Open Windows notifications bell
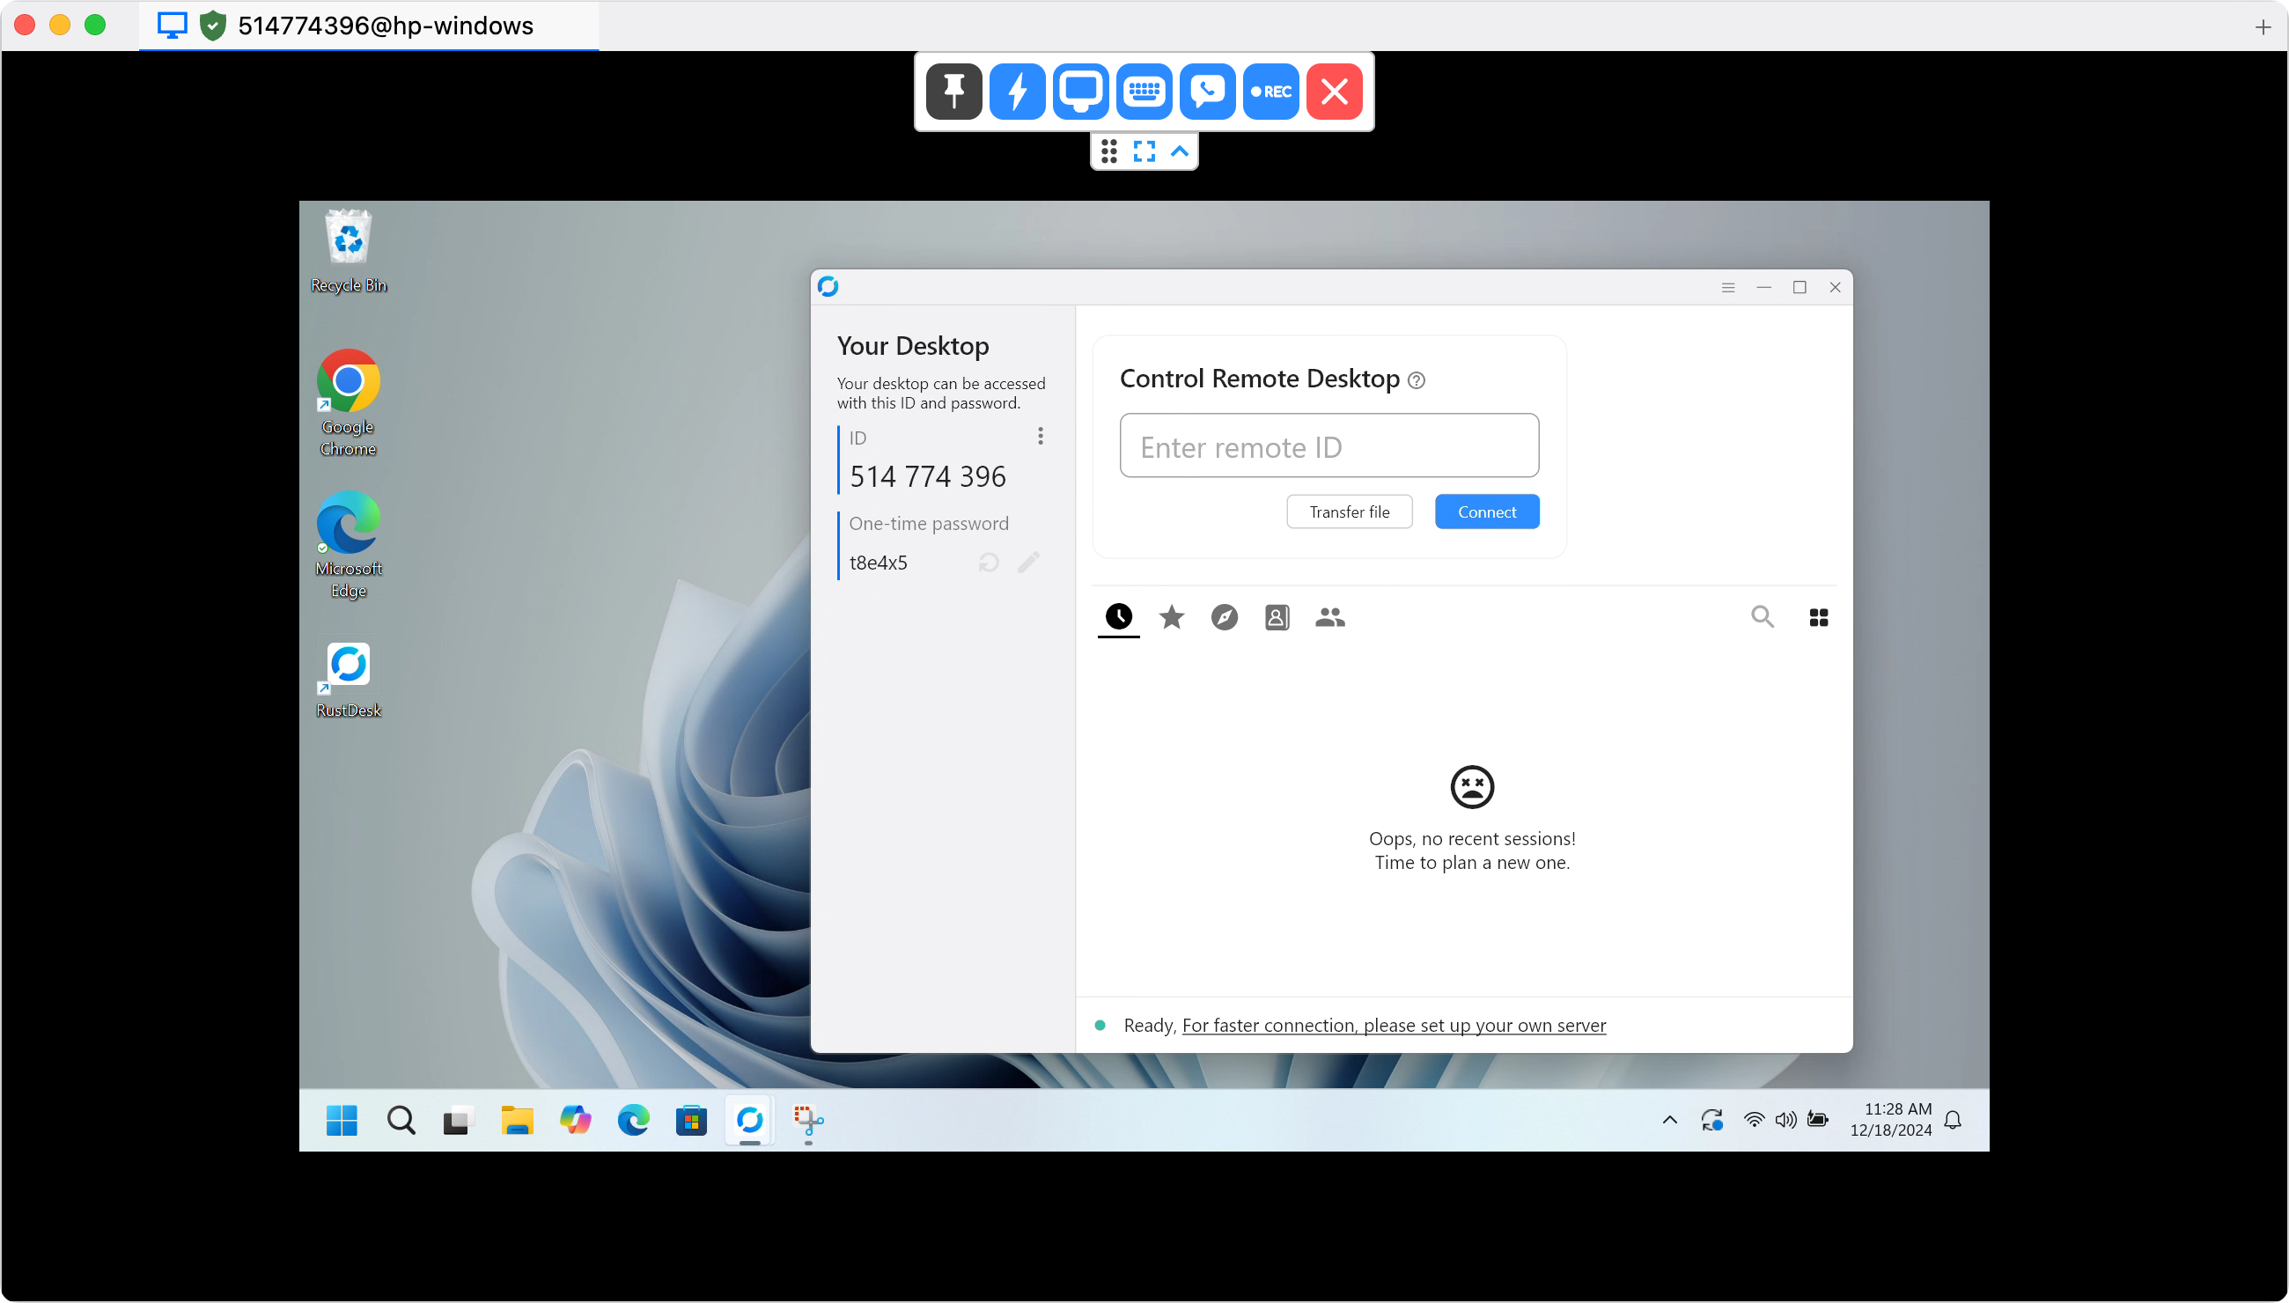Image resolution: width=2289 pixels, height=1303 pixels. [x=1953, y=1121]
